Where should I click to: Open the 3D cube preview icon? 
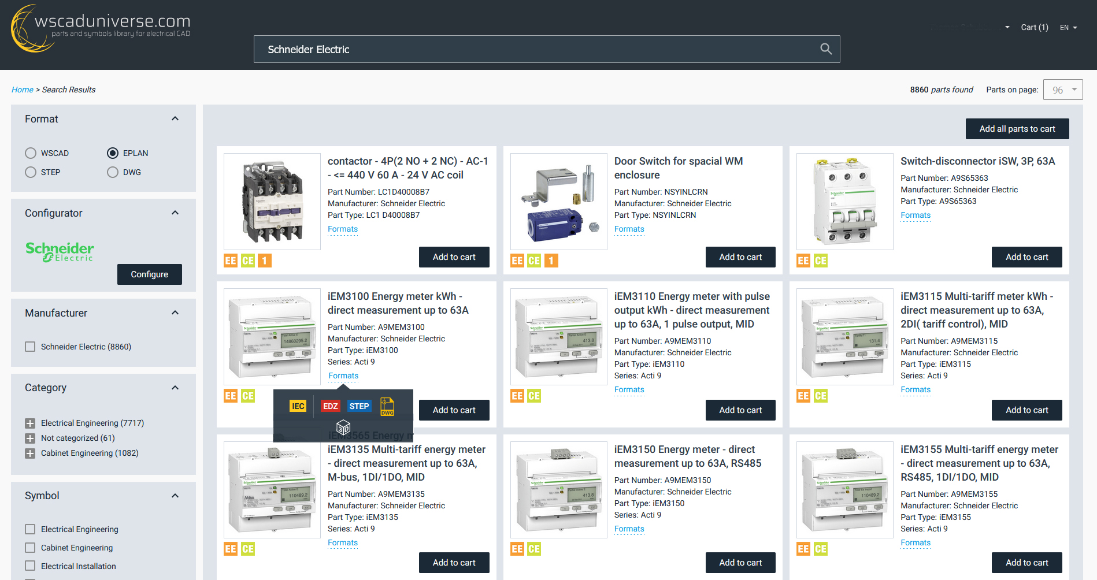(343, 427)
